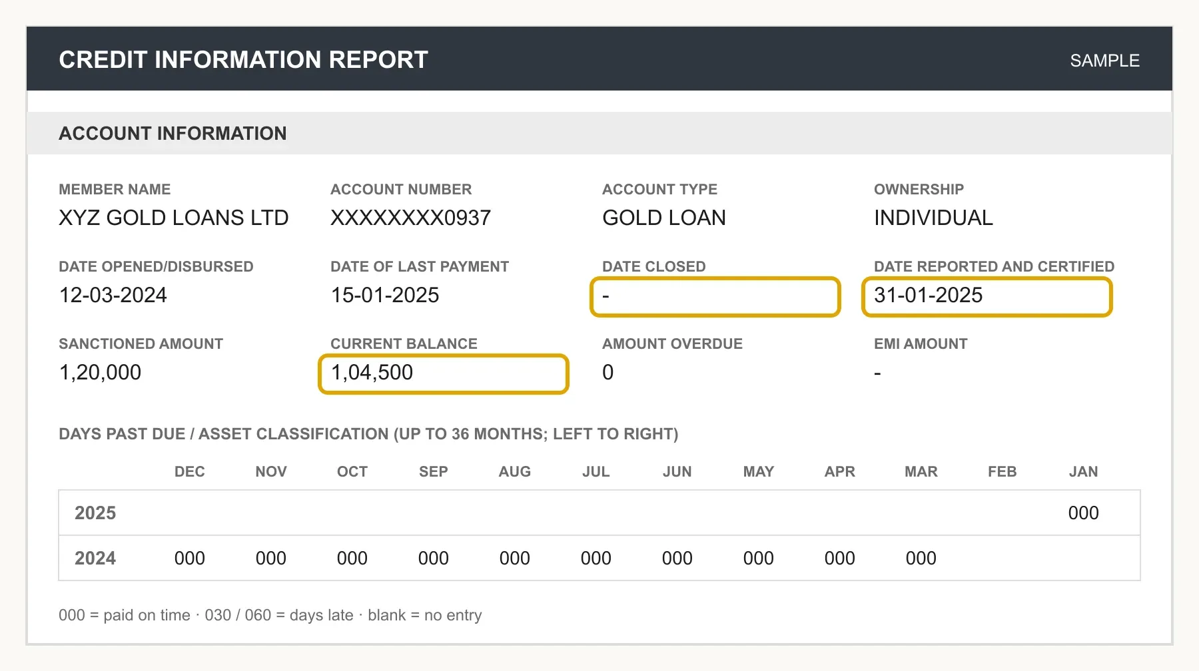Select the ACCOUNT INFORMATION section heading
The height and width of the screenshot is (671, 1199).
click(173, 133)
